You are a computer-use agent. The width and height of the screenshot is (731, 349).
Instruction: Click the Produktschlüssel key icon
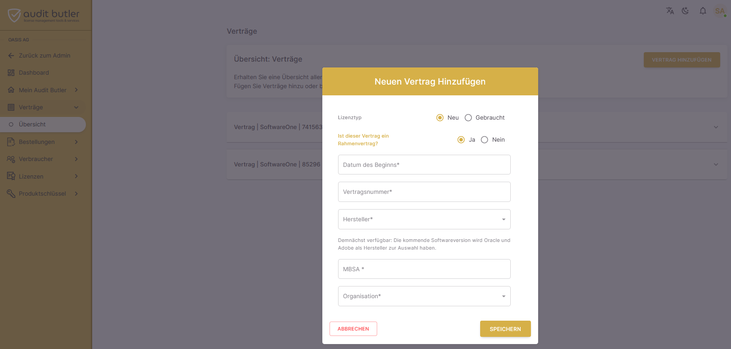click(11, 193)
